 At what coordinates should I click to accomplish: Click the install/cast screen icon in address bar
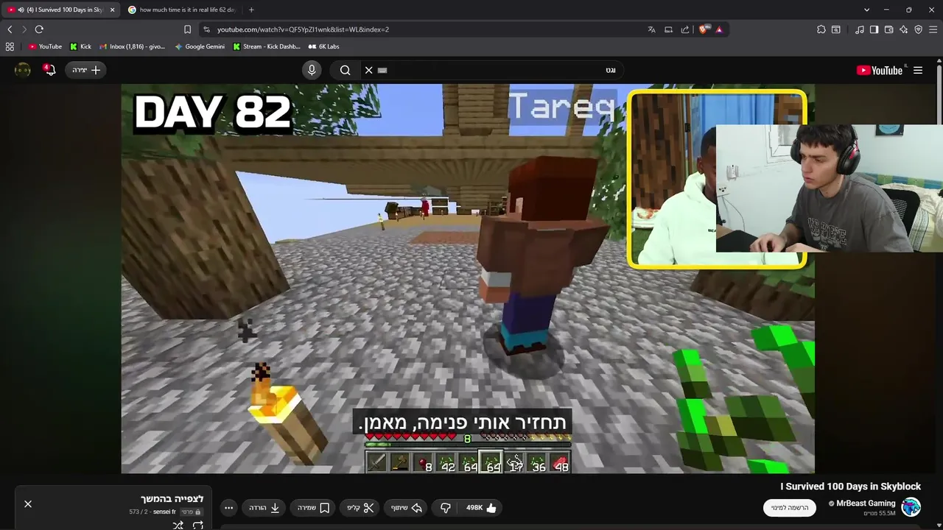[x=668, y=29]
